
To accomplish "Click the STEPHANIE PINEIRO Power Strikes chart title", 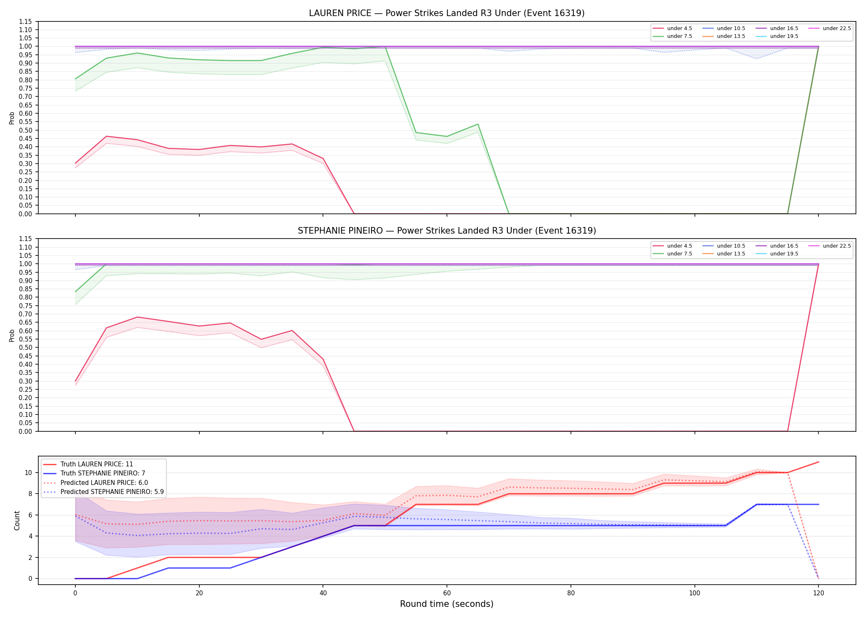I will (447, 231).
